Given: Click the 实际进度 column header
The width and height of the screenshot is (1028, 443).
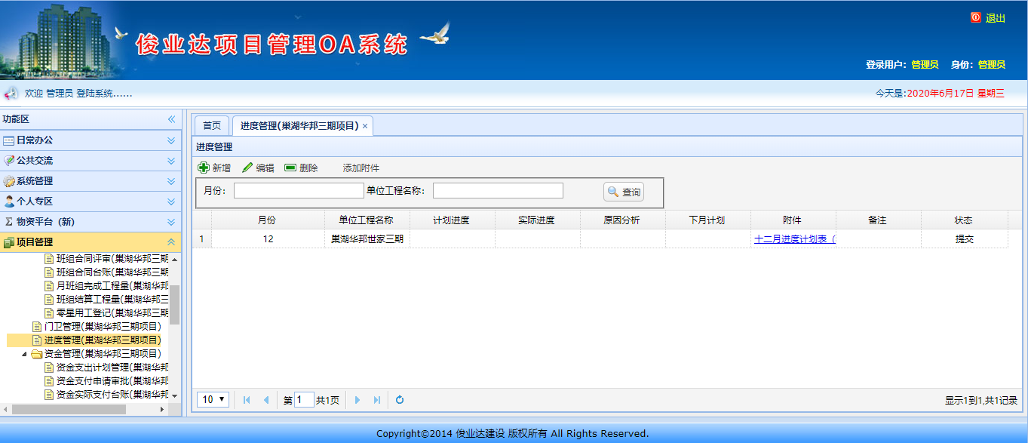Looking at the screenshot, I should point(538,220).
